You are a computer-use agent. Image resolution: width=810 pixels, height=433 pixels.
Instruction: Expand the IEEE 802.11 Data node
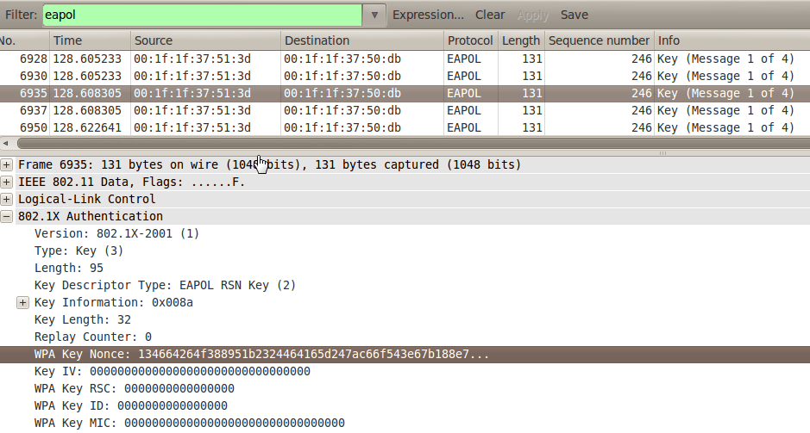[6, 182]
